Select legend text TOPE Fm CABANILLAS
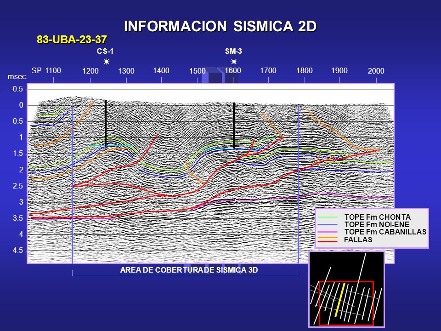This screenshot has width=441, height=331. pos(385,232)
